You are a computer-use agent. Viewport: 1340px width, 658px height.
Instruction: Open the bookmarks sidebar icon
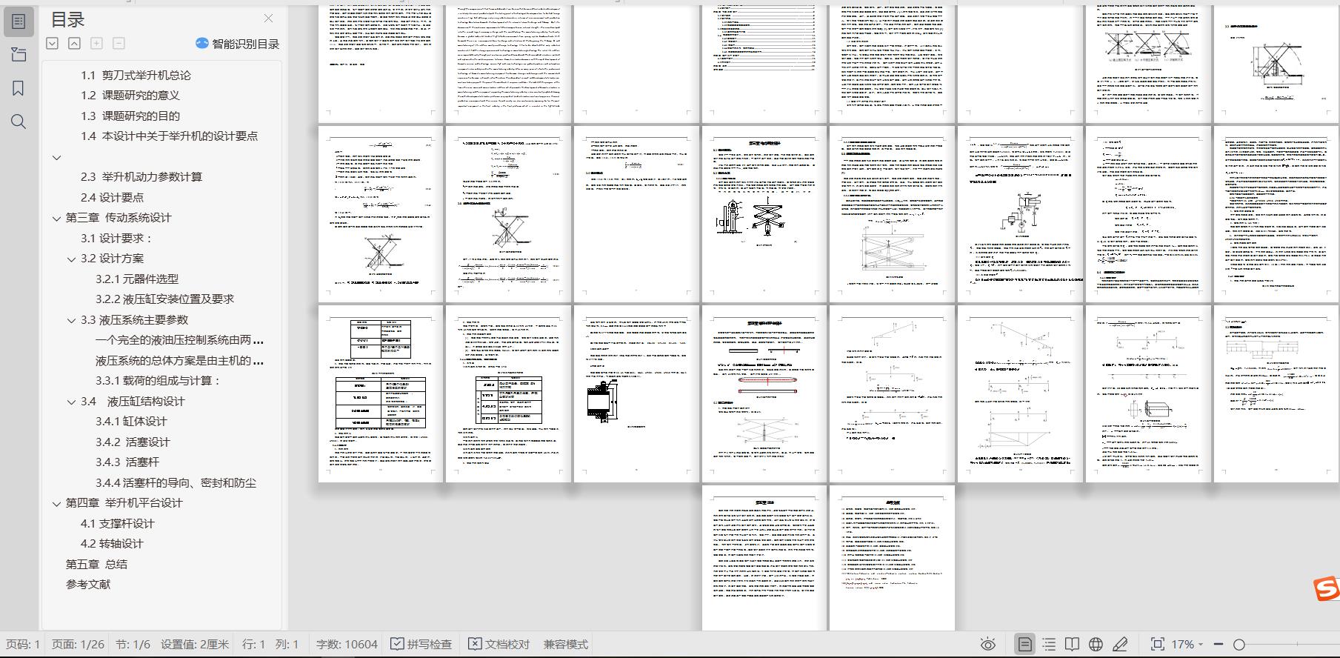(19, 89)
